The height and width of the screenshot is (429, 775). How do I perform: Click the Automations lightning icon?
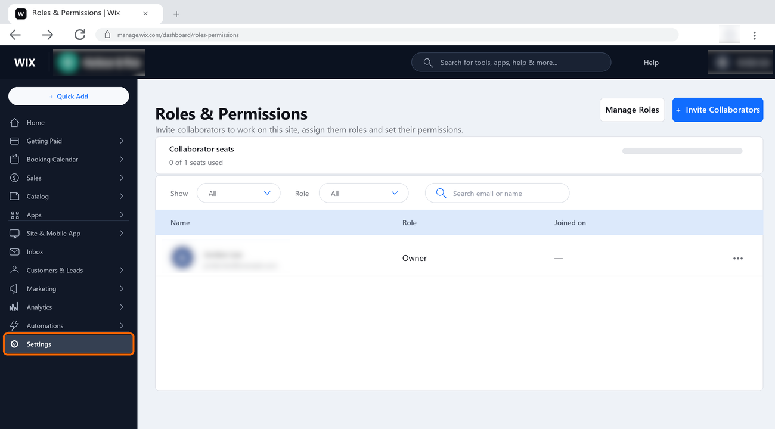click(15, 326)
